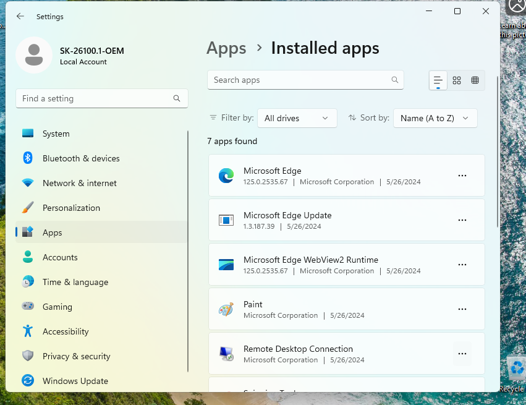Minimize the Settings window
This screenshot has height=405, width=526.
(429, 11)
